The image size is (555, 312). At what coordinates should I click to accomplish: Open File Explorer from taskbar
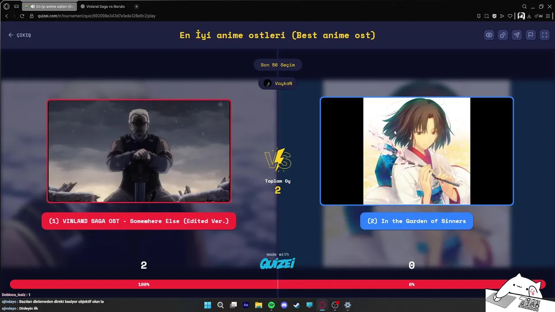258,305
